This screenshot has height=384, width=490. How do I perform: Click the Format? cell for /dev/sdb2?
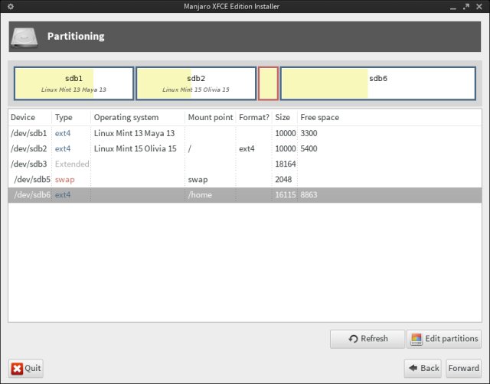[253, 148]
